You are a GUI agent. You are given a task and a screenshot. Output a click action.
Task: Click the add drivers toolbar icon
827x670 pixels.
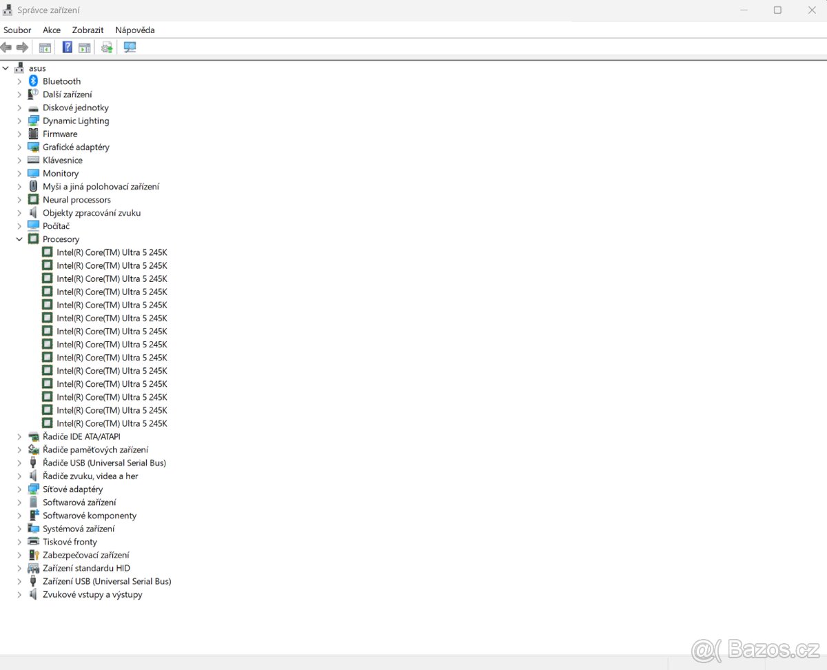[x=107, y=48]
